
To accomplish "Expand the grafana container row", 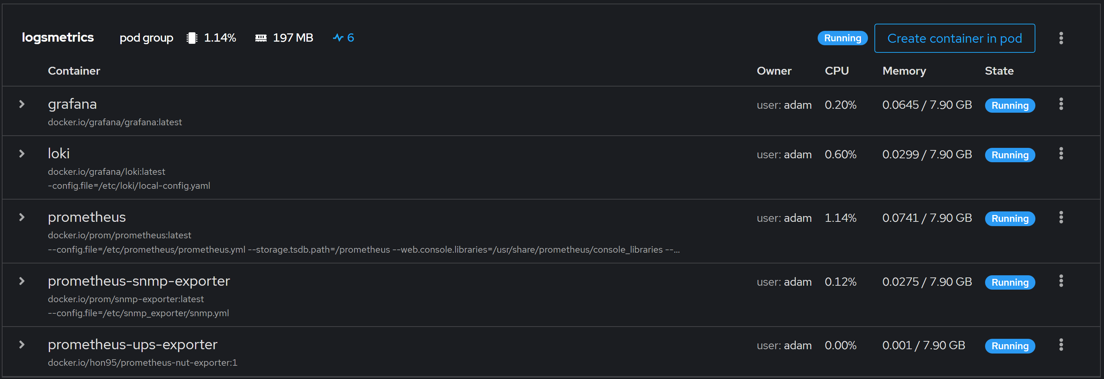I will 22,104.
